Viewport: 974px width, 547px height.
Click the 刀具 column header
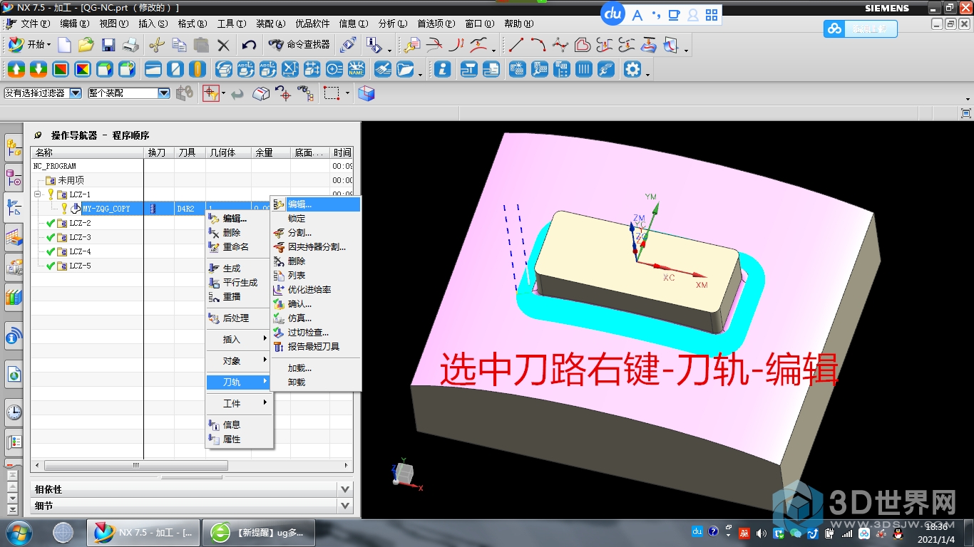click(x=190, y=152)
